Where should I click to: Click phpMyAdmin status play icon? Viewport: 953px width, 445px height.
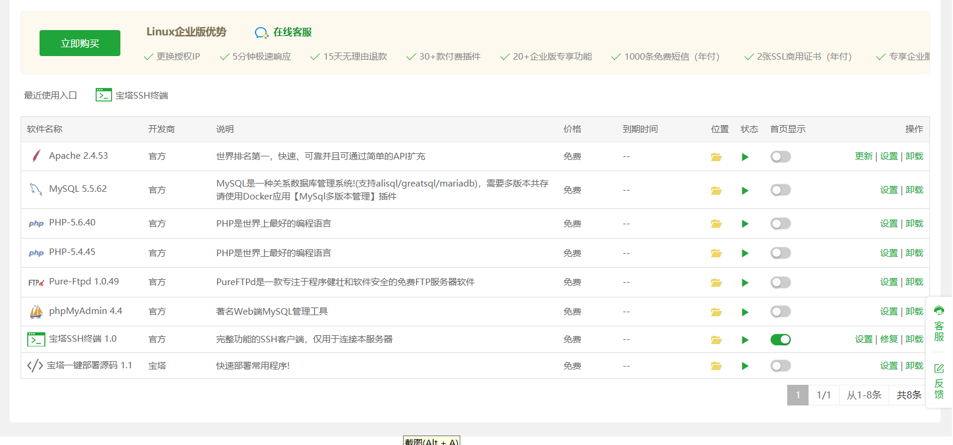click(x=745, y=312)
